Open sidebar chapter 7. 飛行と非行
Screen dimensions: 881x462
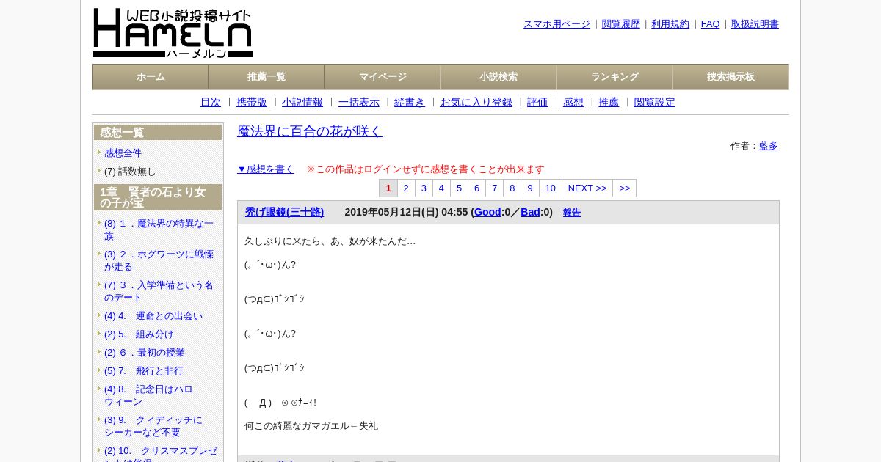(x=144, y=371)
